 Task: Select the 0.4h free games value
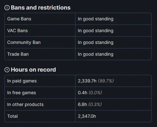click(x=82, y=93)
